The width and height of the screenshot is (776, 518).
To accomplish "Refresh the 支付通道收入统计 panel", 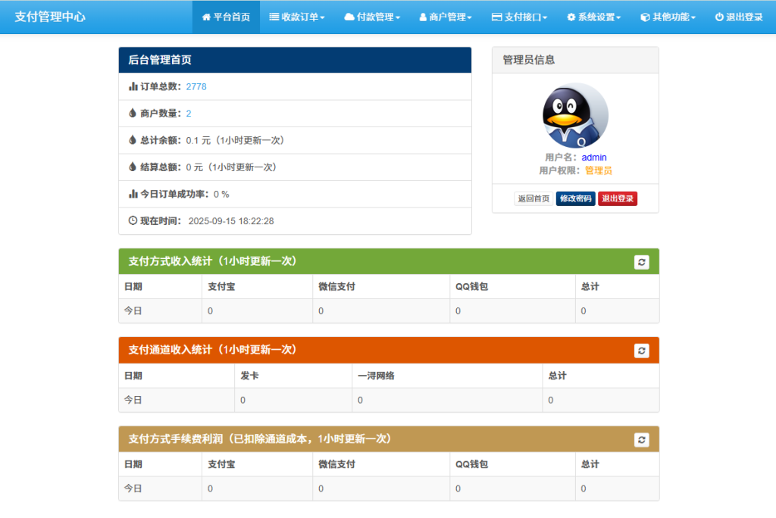I will pos(642,351).
